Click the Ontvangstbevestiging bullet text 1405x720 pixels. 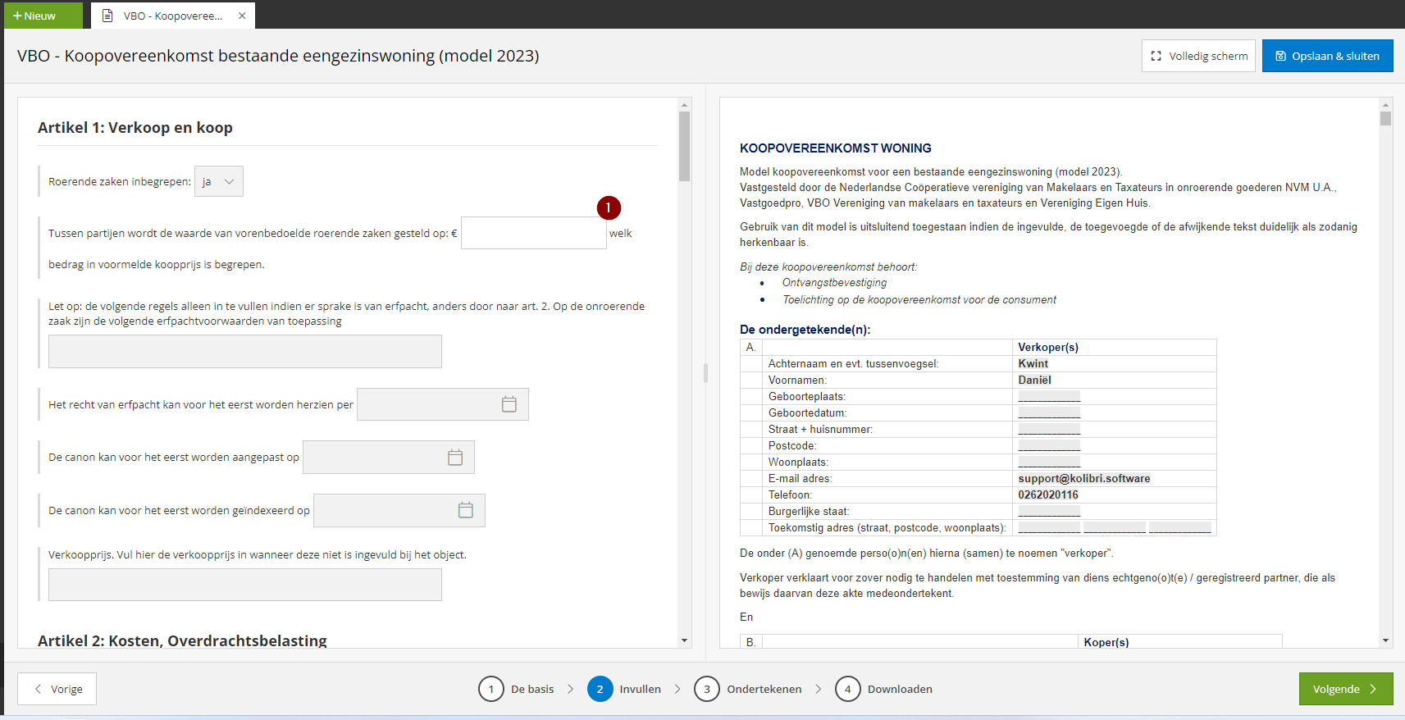coord(834,282)
